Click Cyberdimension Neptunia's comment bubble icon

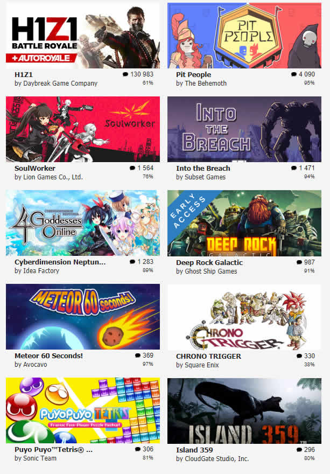pyautogui.click(x=132, y=262)
